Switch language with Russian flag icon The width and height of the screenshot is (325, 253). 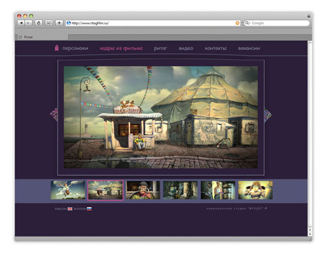(x=89, y=209)
